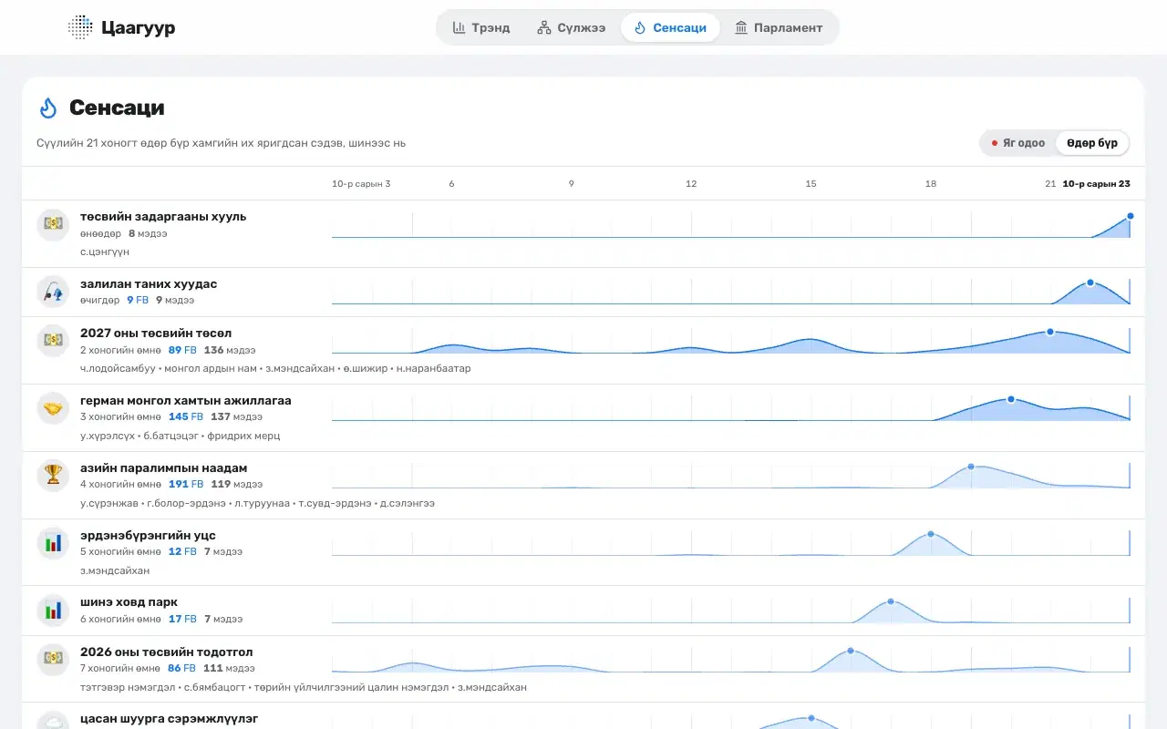Image resolution: width=1167 pixels, height=729 pixels.
Task: Select the Өдөр бүр view option
Action: point(1092,143)
